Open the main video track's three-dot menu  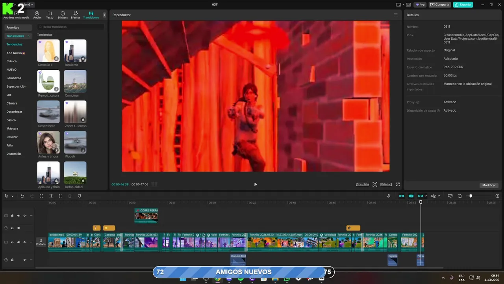[31, 242]
